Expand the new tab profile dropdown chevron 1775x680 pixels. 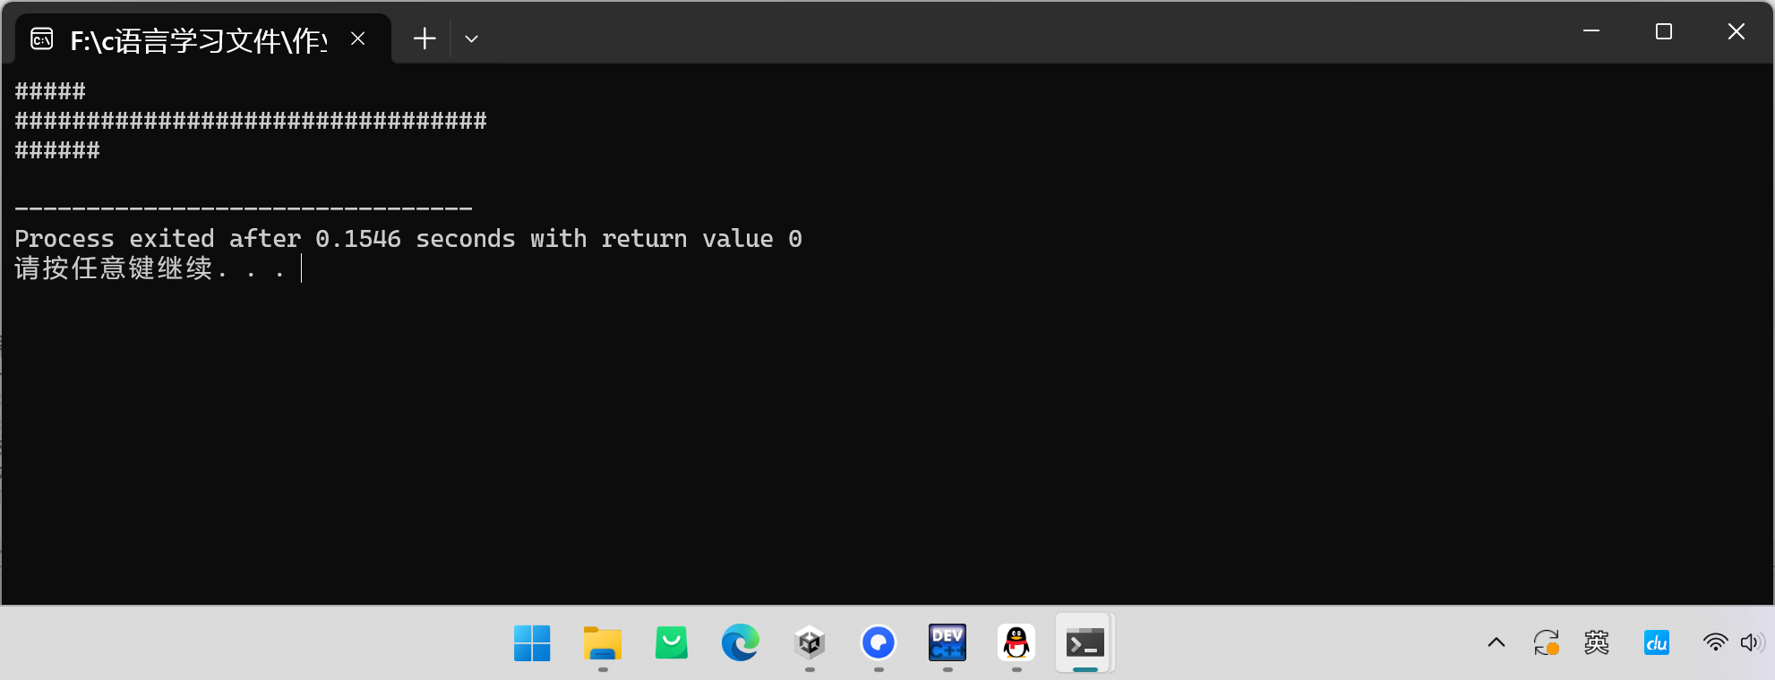pos(471,38)
